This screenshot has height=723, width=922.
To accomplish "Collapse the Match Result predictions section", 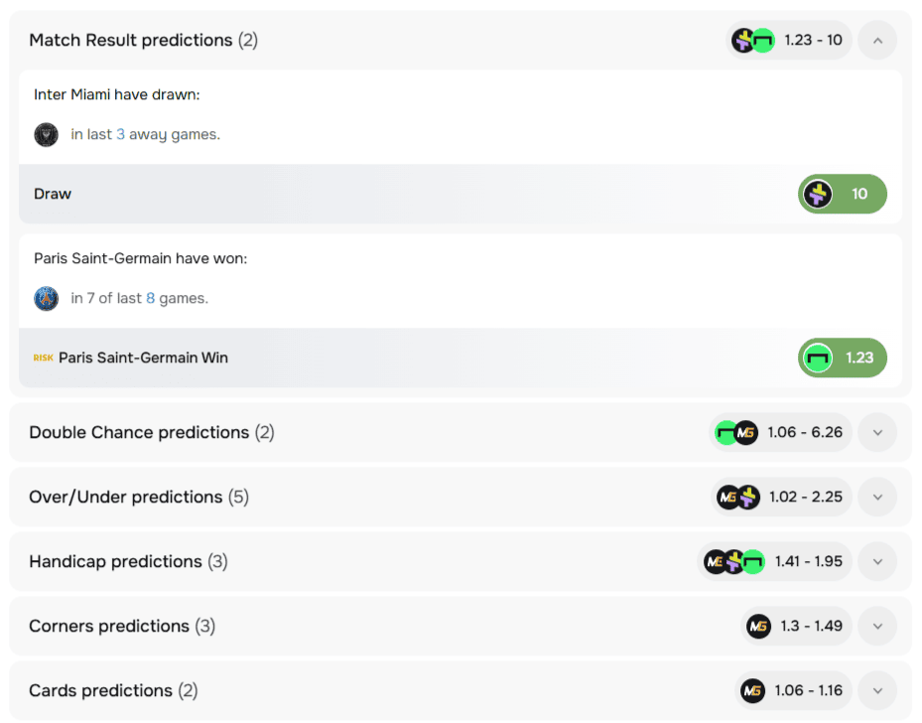I will click(877, 40).
